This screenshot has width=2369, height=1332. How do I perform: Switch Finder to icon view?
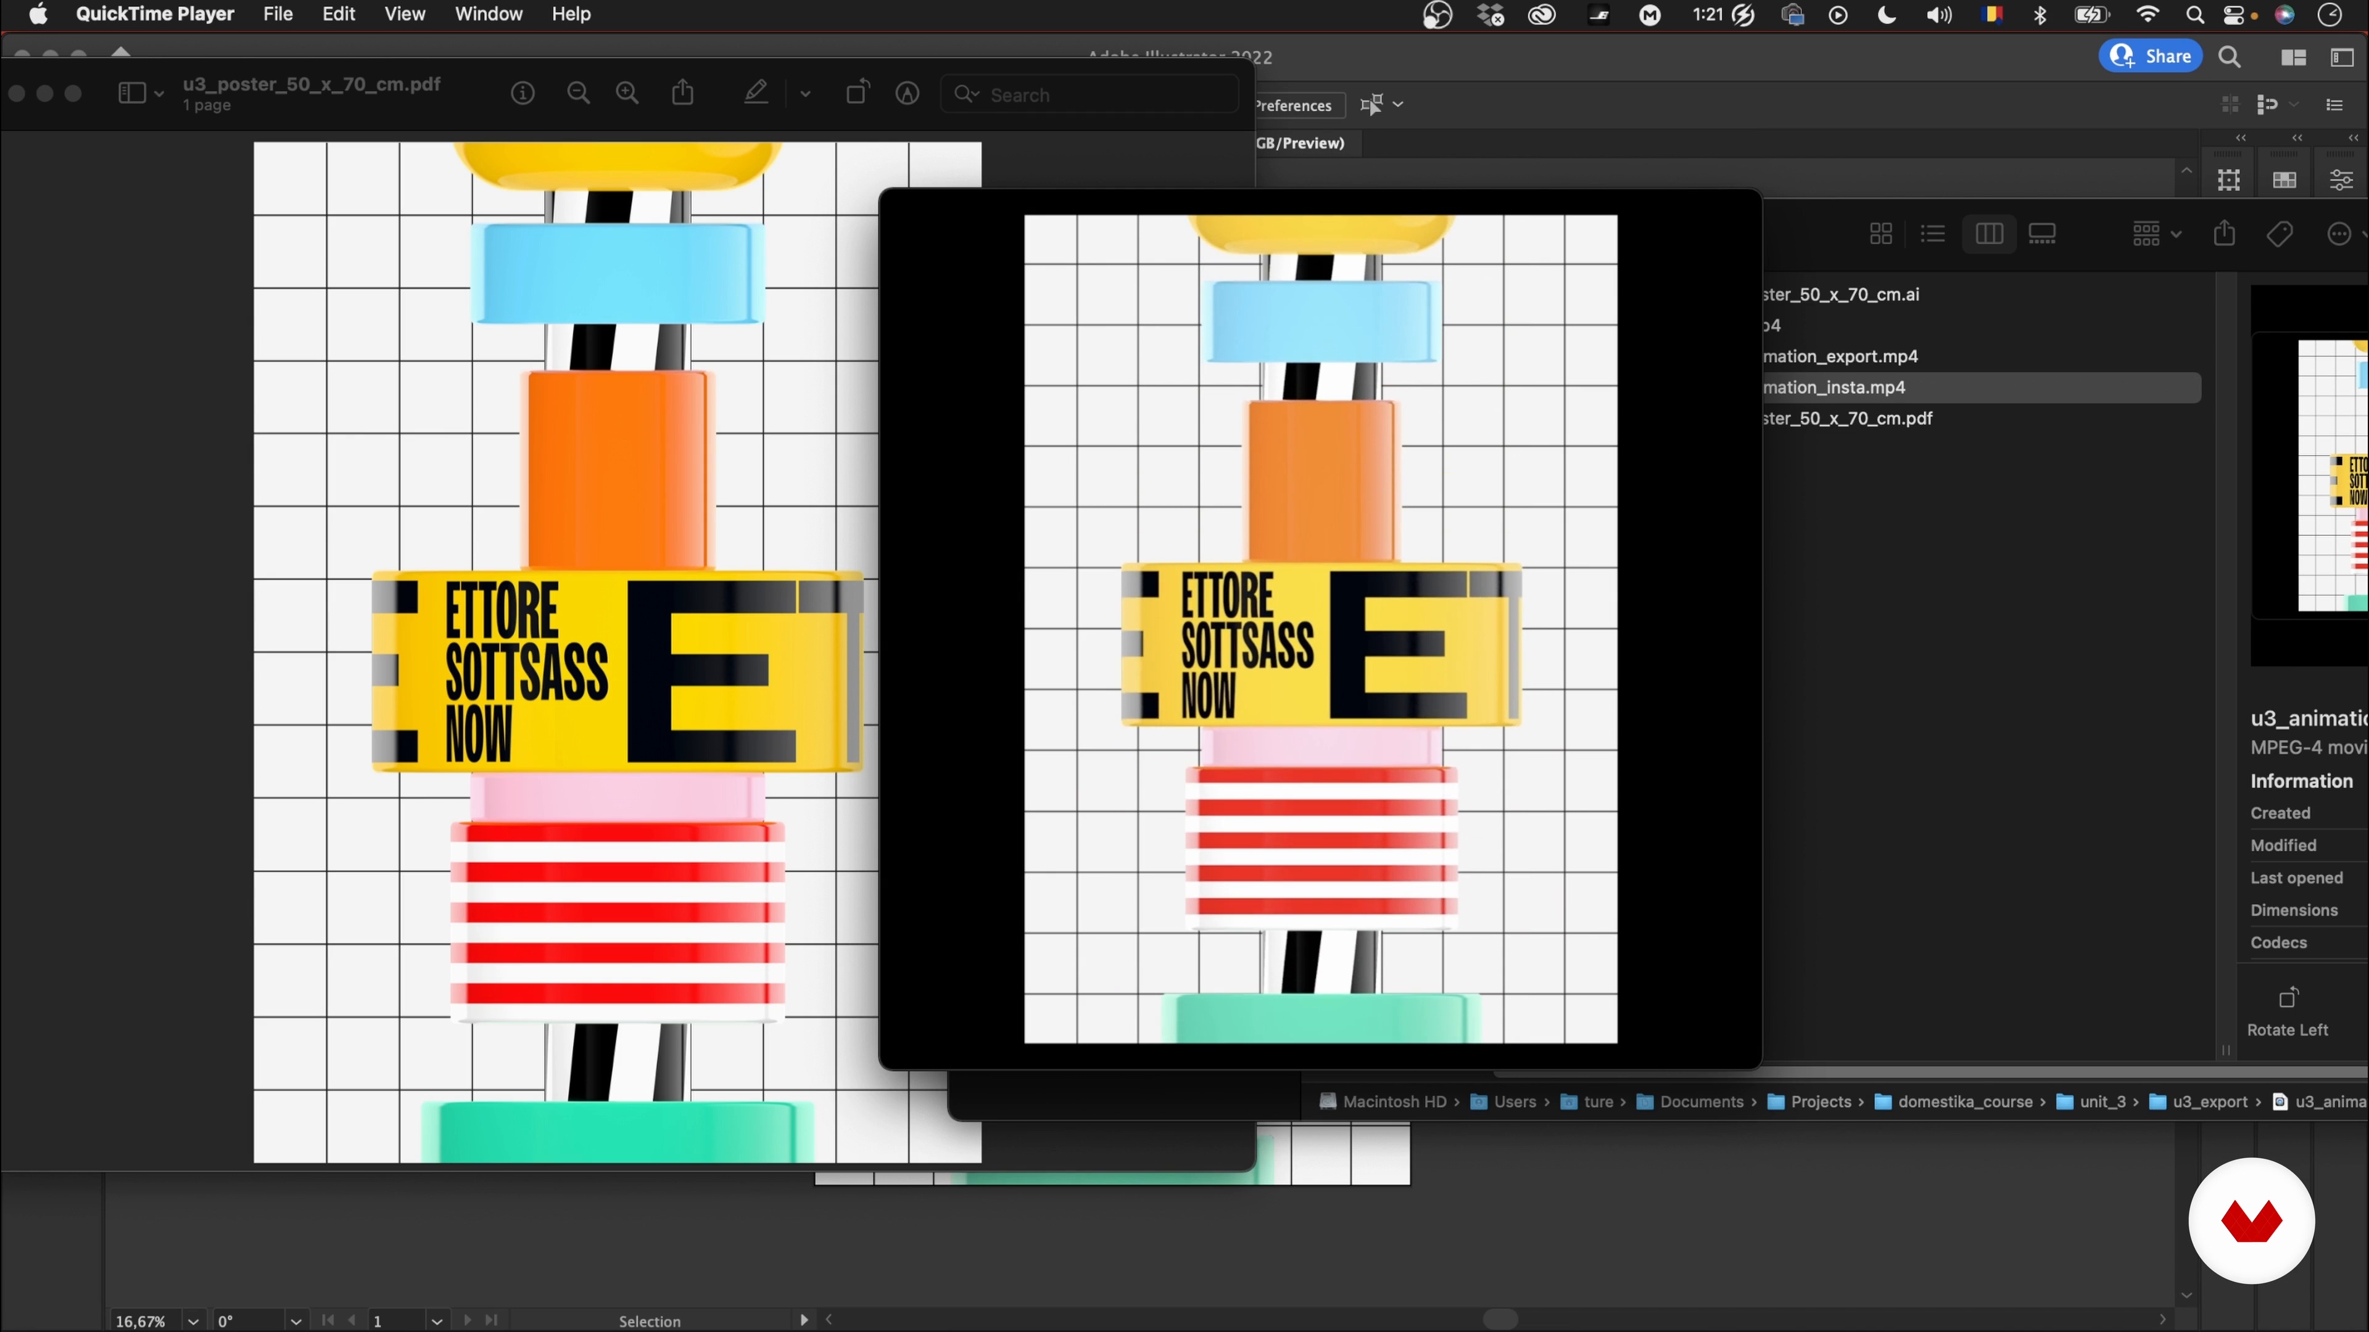[x=1880, y=234]
